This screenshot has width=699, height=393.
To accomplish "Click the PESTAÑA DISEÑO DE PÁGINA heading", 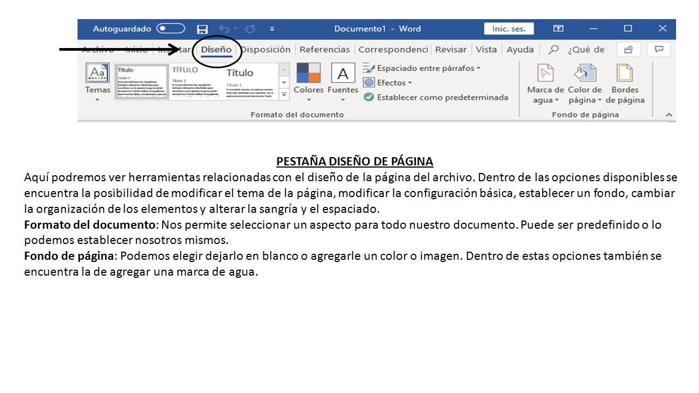I will pos(355,162).
